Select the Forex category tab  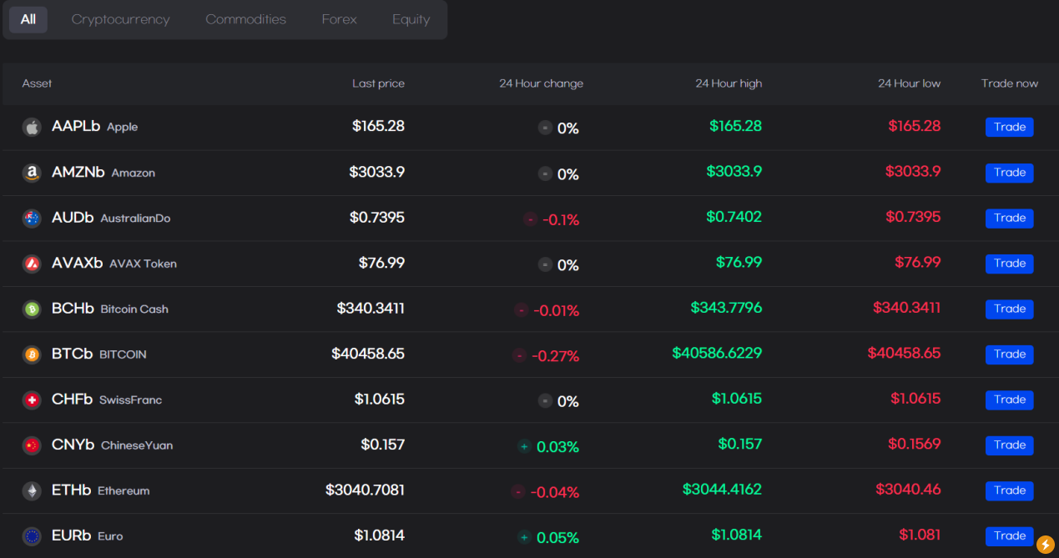339,19
